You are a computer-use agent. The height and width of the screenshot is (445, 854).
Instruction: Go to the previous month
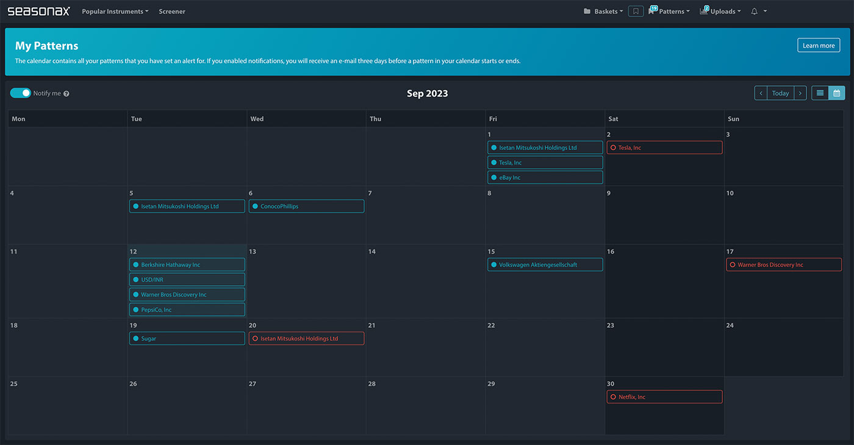(761, 93)
